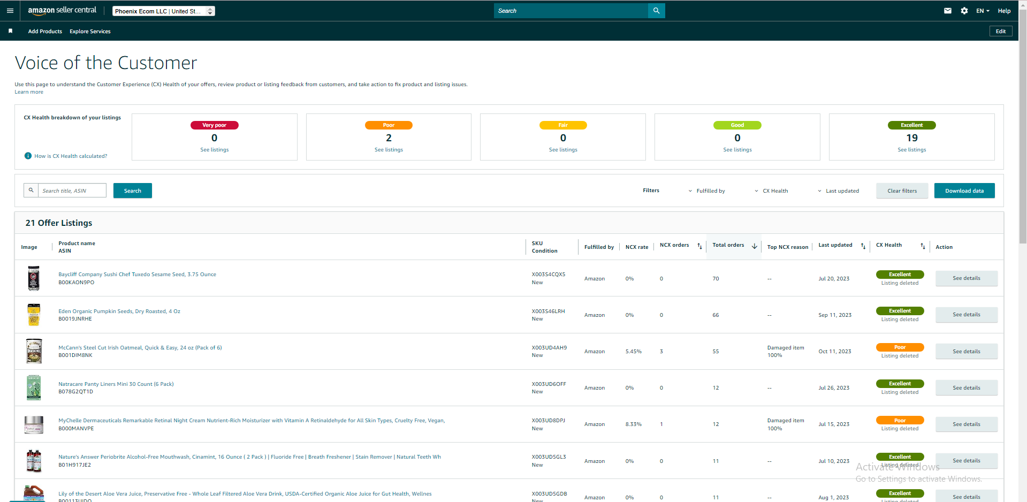The image size is (1027, 502).
Task: Open Baycliff Sushi Chef Sesame Seed product link
Action: tap(138, 274)
